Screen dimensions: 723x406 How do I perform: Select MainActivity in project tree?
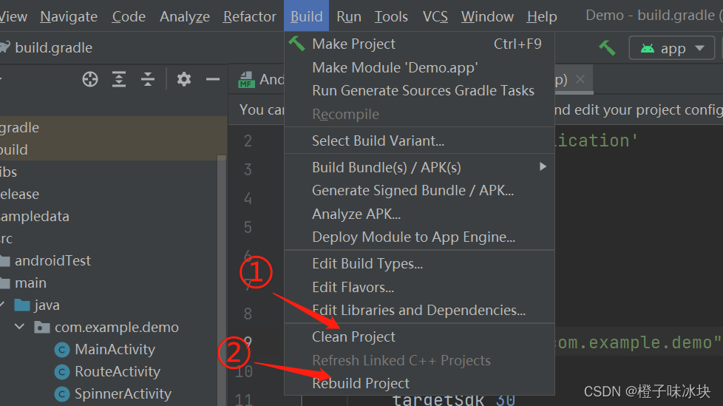tap(115, 349)
